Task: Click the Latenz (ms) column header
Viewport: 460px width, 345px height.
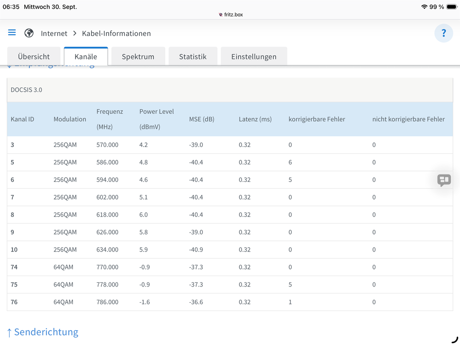Action: [255, 119]
